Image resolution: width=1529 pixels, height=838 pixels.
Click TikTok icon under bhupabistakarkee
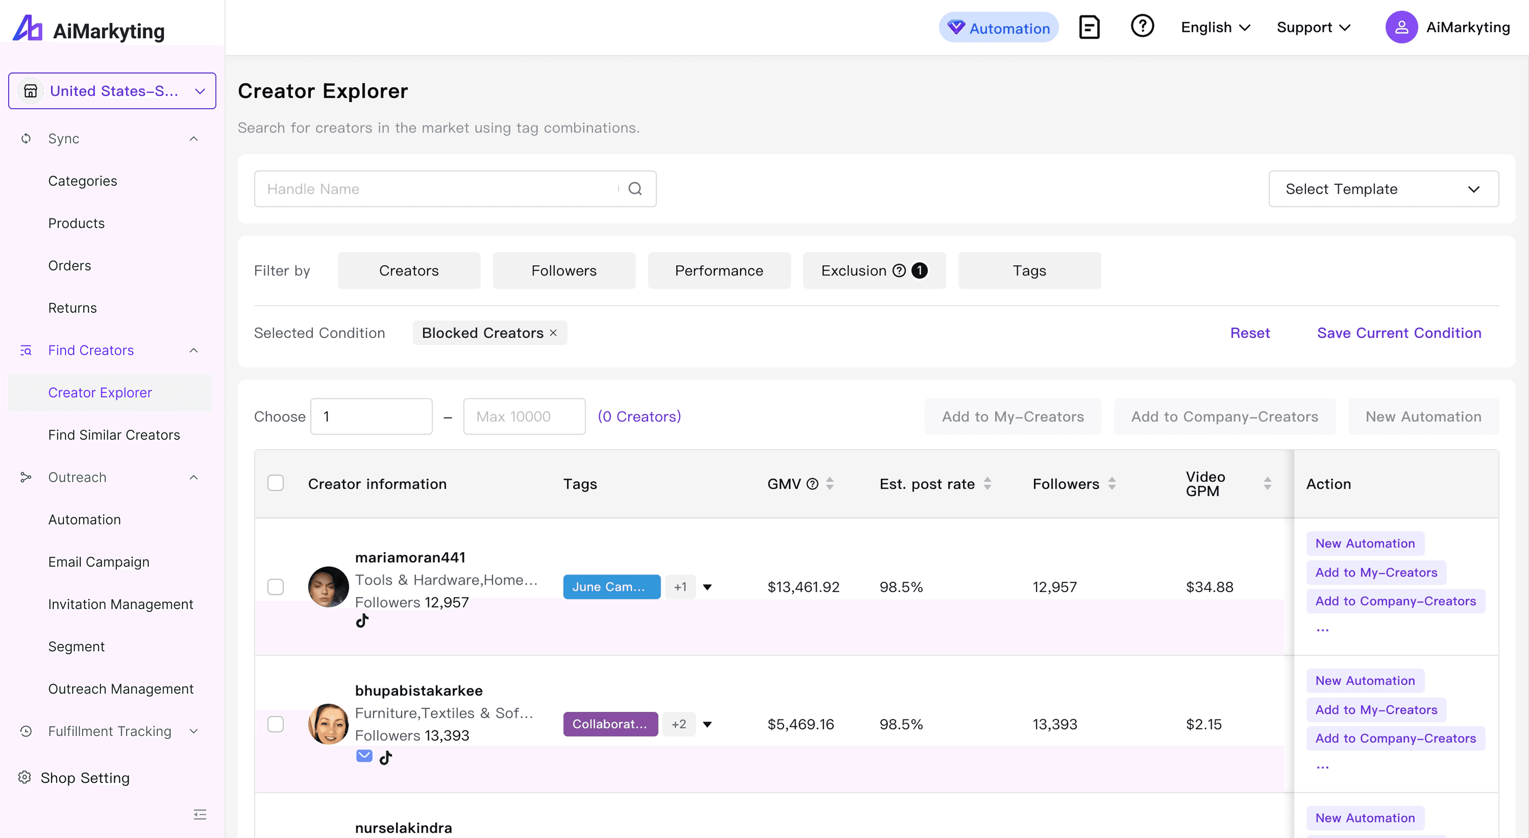[386, 757]
